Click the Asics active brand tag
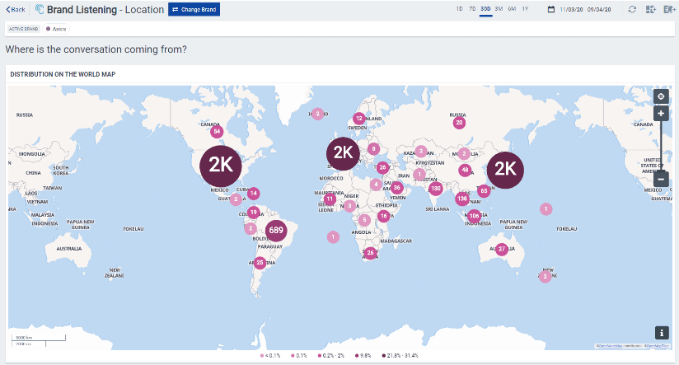Screen dimensions: 679x365 57,28
